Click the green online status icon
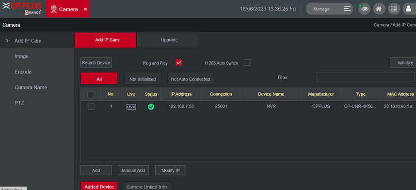This screenshot has height=190, width=416. [151, 107]
